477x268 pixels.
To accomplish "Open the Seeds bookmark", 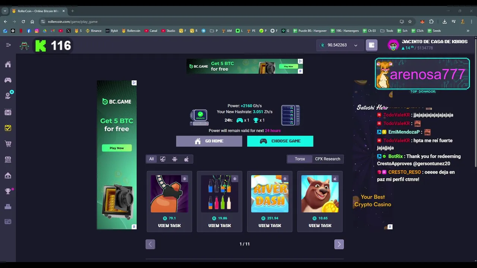I will click(x=434, y=31).
